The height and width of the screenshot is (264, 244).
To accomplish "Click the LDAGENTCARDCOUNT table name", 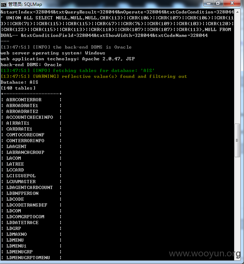I will 30,187.
